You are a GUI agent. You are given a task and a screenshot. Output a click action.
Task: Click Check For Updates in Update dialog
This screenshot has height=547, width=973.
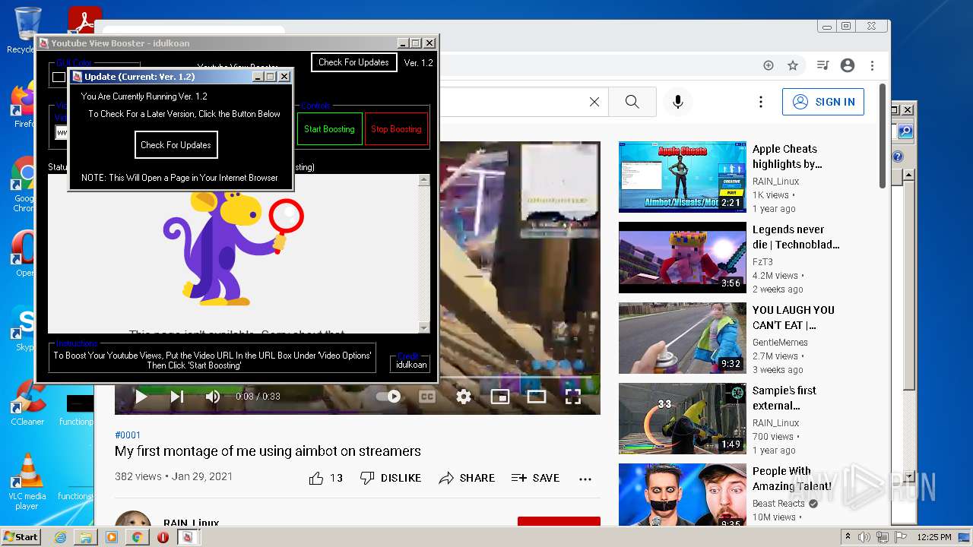176,145
